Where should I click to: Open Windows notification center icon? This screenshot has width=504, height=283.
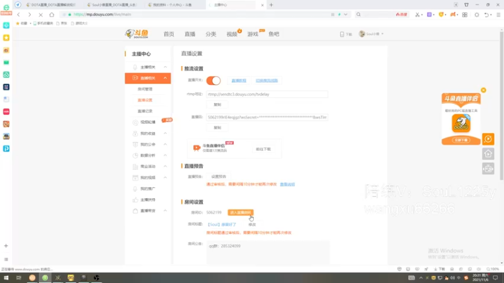pyautogui.click(x=495, y=277)
